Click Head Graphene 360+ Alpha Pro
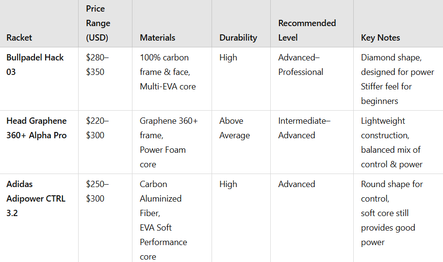 [x=36, y=128]
